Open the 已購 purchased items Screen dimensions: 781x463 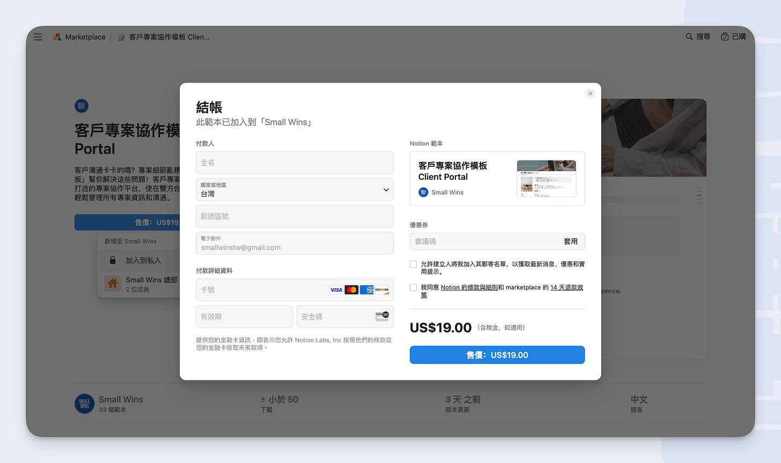tap(733, 36)
